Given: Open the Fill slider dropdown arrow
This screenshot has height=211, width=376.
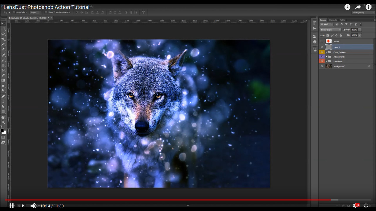Looking at the screenshot, I should pyautogui.click(x=360, y=35).
